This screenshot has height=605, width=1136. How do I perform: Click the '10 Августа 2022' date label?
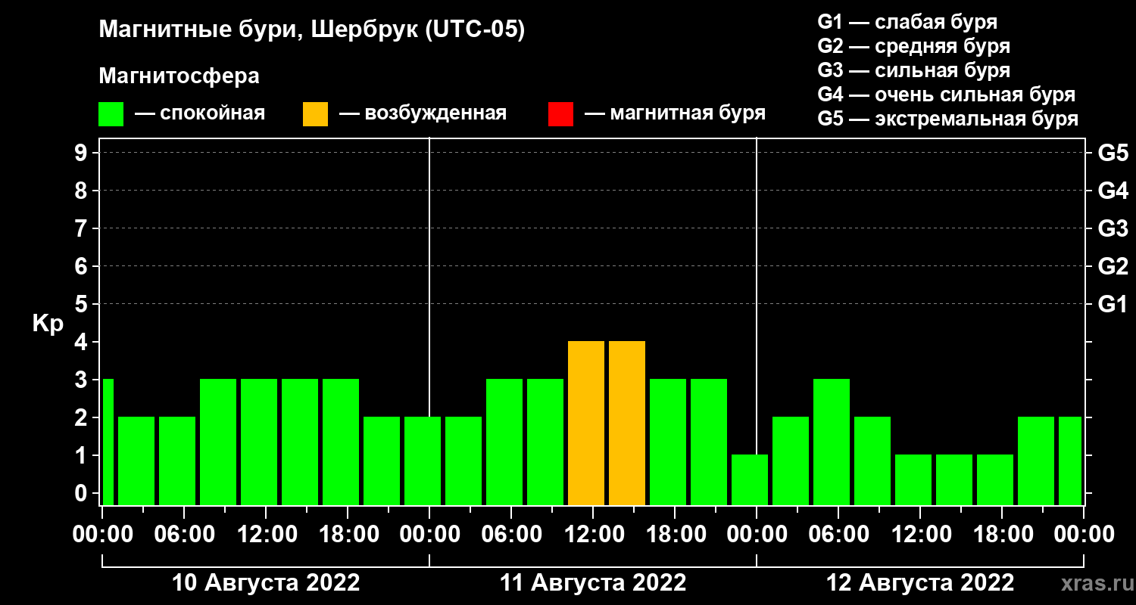[x=266, y=583]
